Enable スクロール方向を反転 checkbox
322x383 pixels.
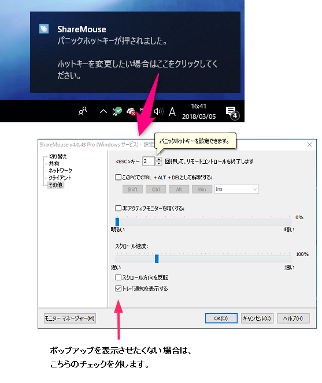[x=119, y=277]
